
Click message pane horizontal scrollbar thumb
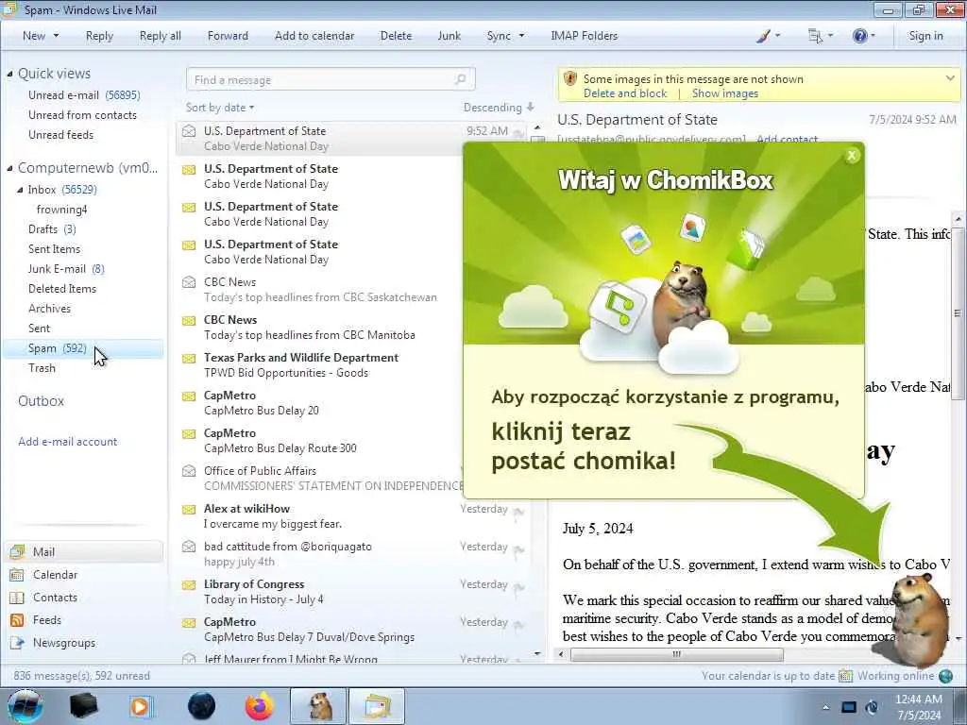pyautogui.click(x=676, y=654)
